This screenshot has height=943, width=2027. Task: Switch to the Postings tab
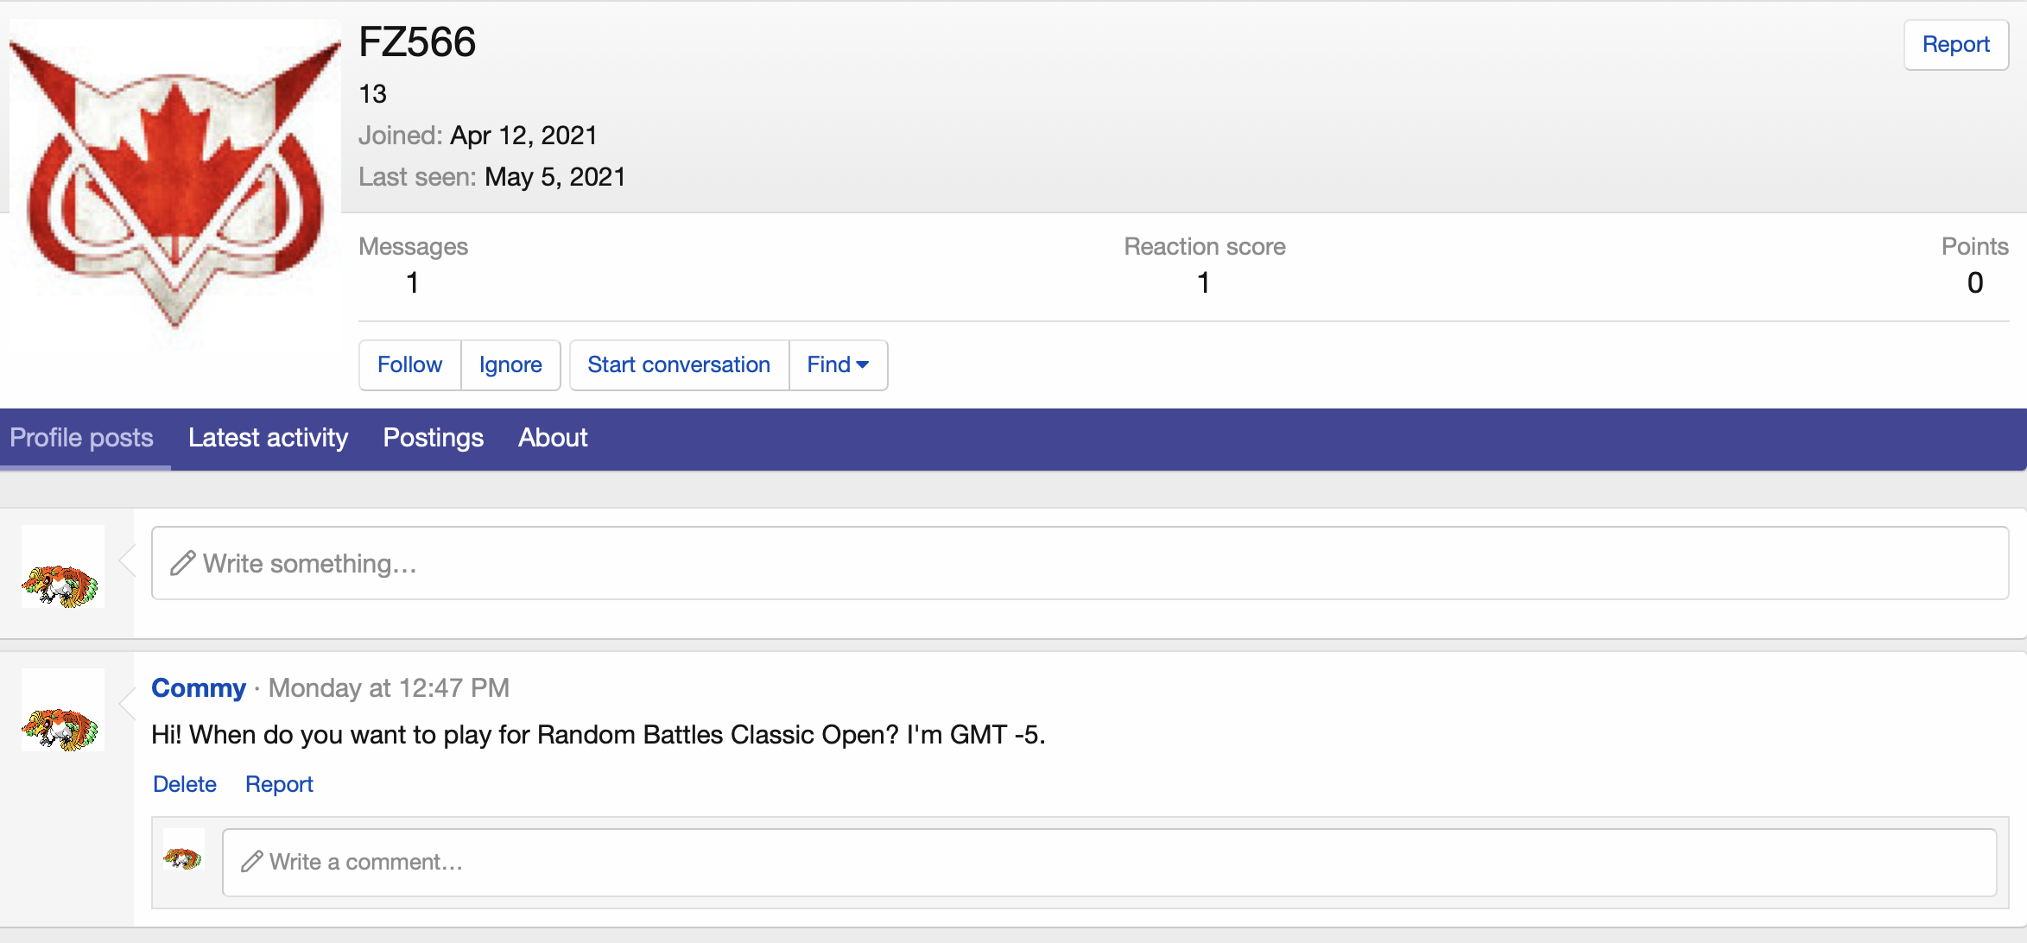click(x=433, y=438)
